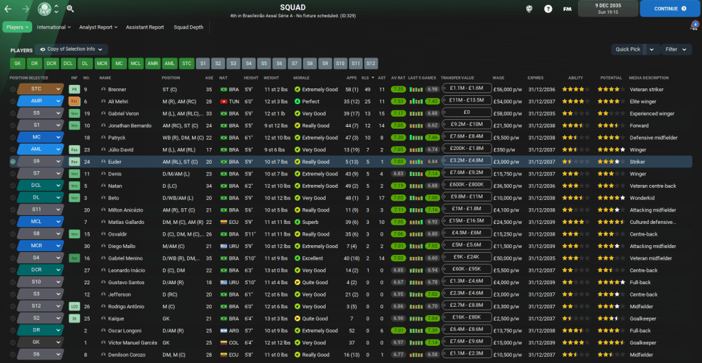
Task: Open the help question mark icon
Action: coord(548,9)
